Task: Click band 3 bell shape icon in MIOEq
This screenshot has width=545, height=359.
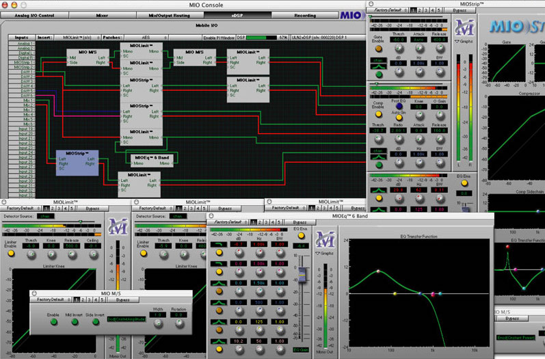Action: click(x=219, y=283)
